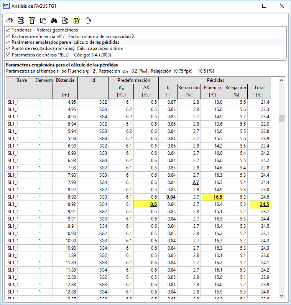Maximize the Análisis de FAGUS window
This screenshot has height=305, width=291.
[x=264, y=6]
